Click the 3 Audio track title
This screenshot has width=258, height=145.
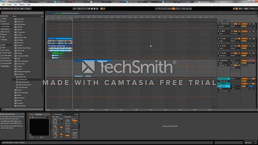223,39
